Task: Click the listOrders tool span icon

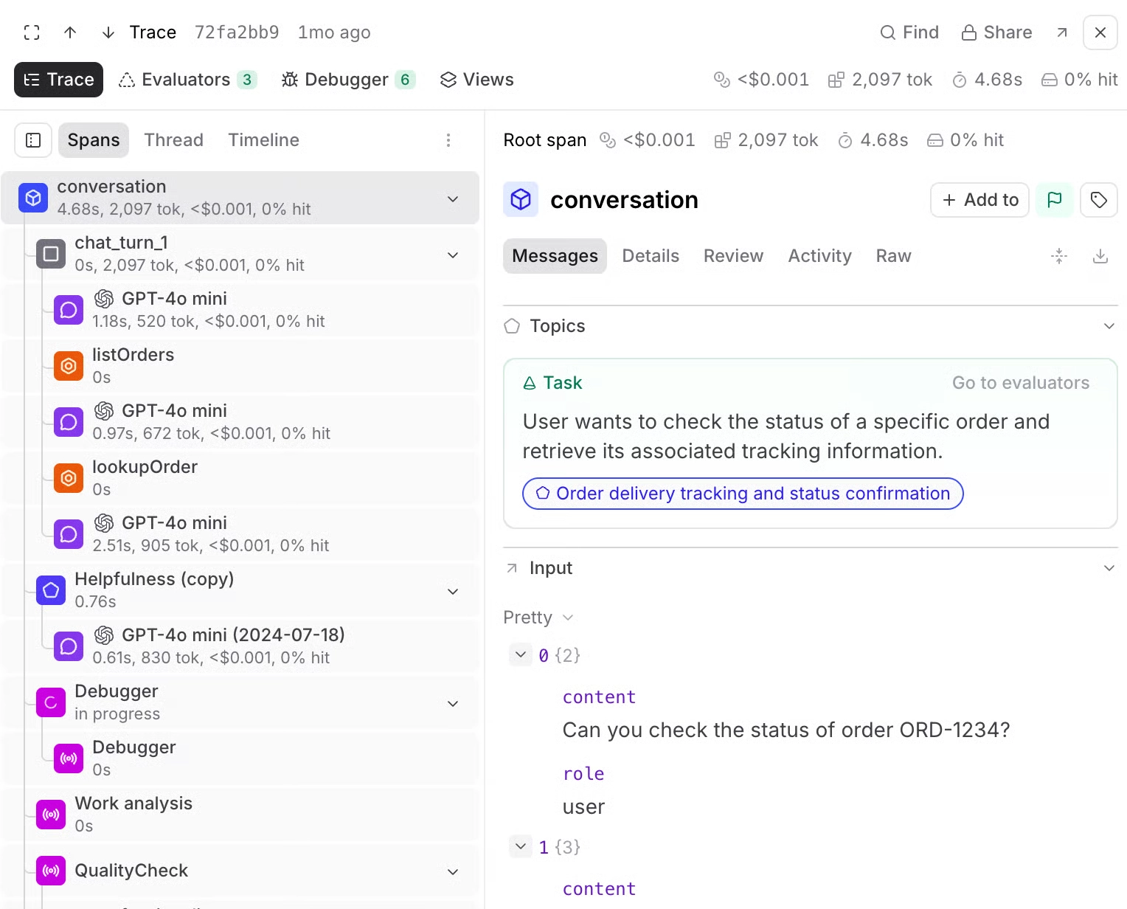Action: coord(69,366)
